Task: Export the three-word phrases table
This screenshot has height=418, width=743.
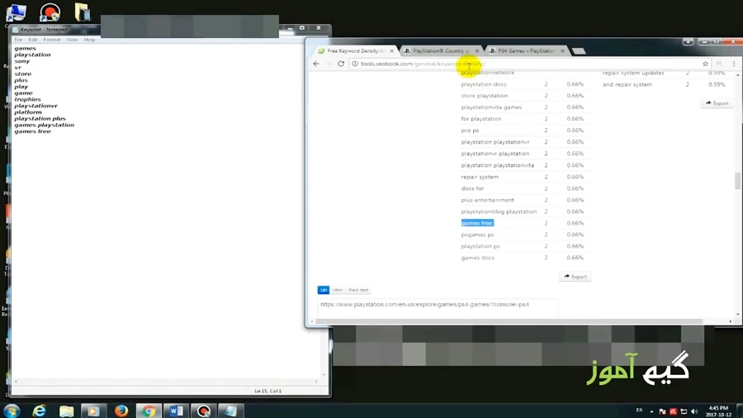Action: pos(717,102)
